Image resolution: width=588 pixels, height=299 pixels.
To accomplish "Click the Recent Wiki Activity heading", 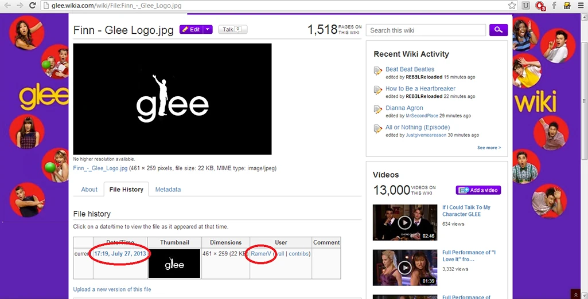I will pos(411,54).
